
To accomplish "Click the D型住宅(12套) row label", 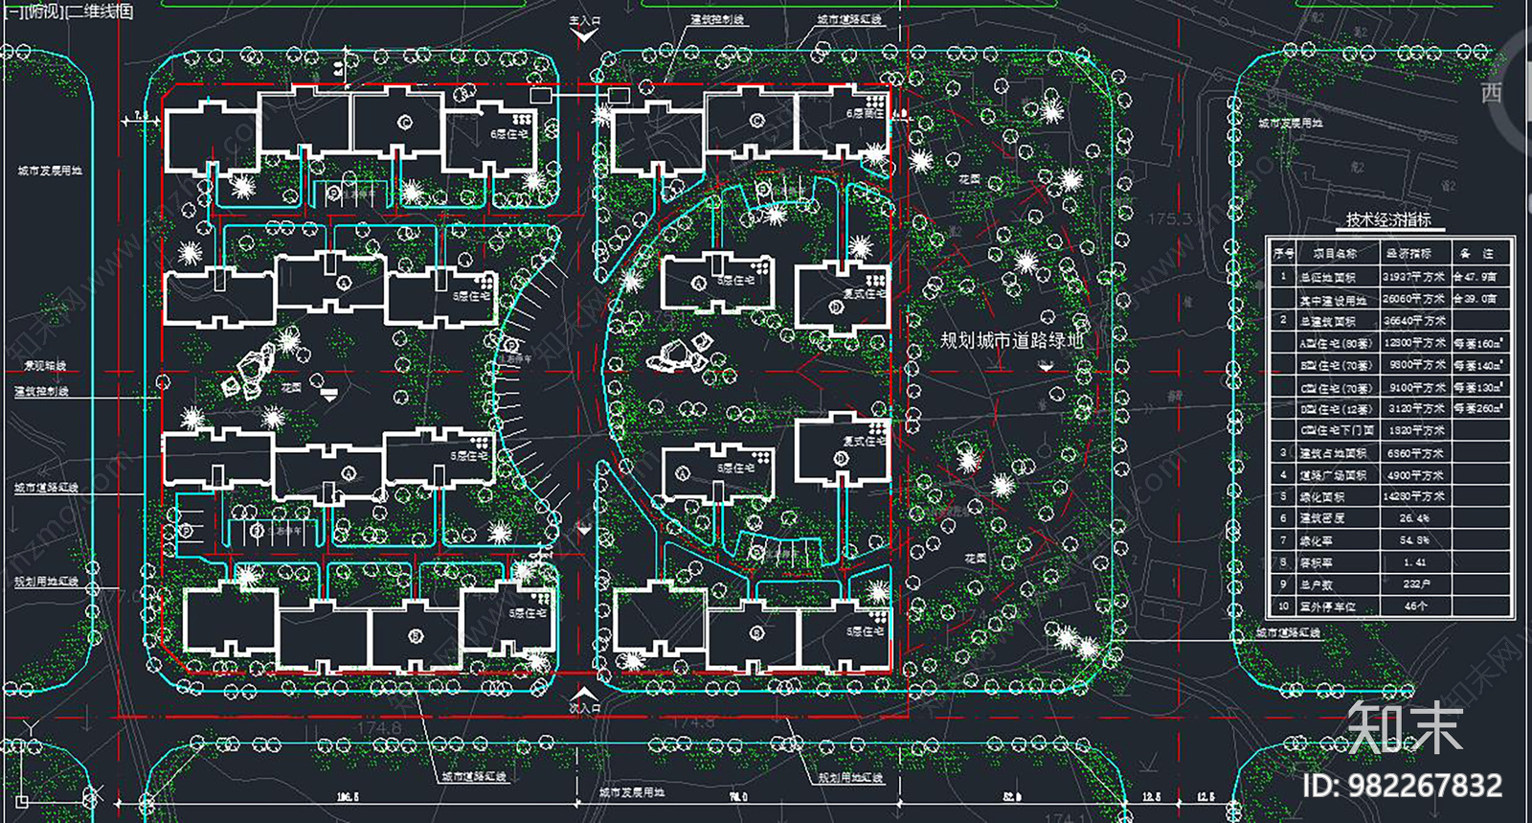I will pyautogui.click(x=1336, y=409).
